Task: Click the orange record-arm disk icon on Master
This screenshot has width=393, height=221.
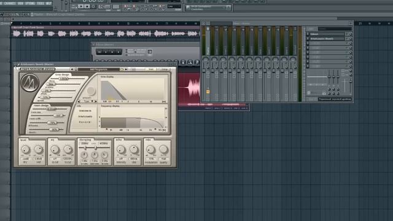Action: [208, 91]
